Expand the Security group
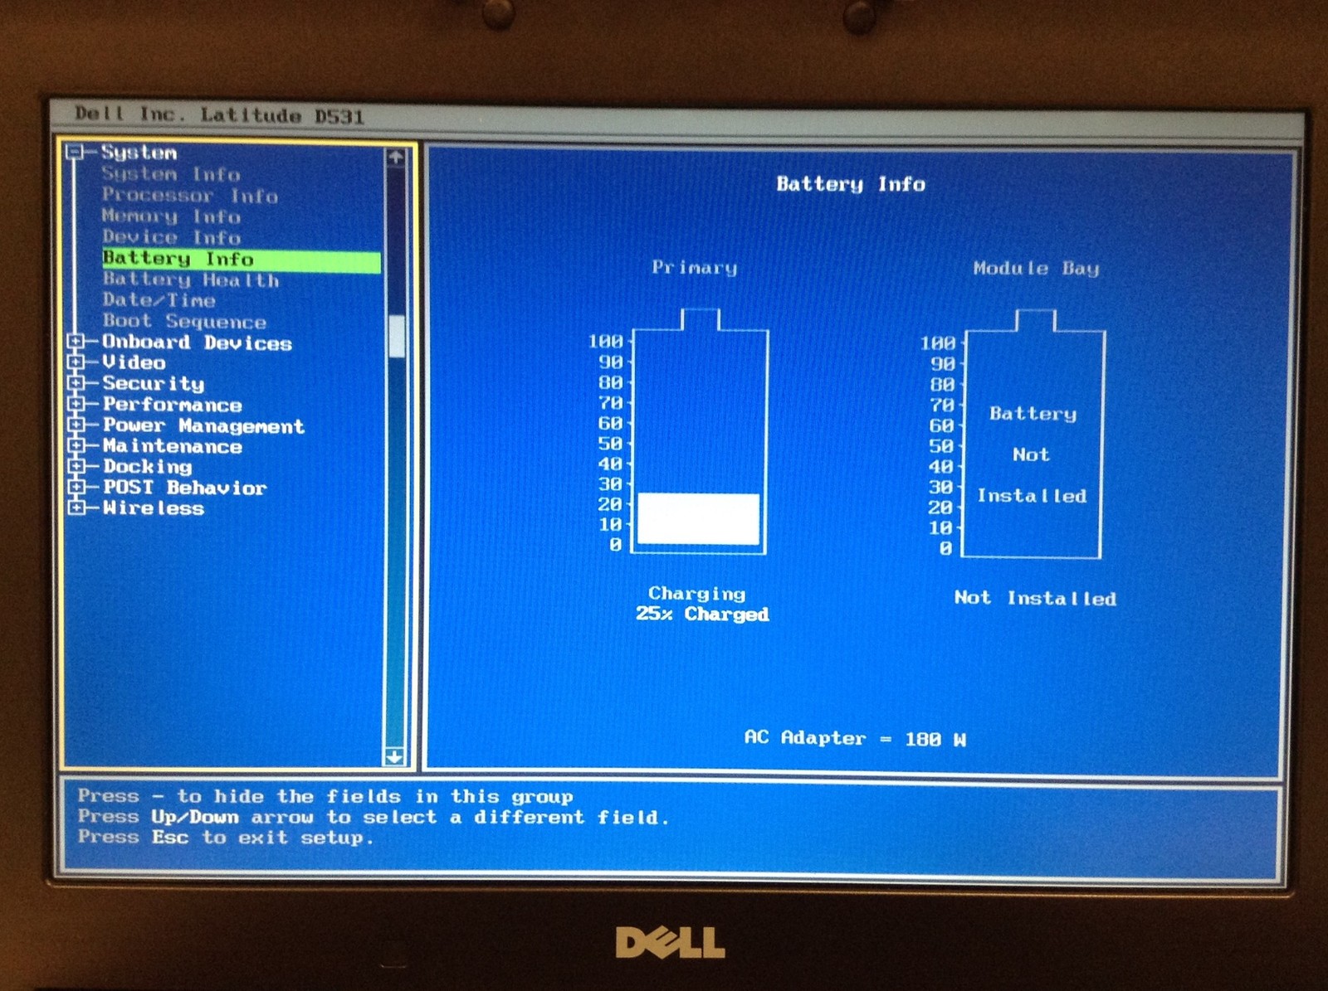The height and width of the screenshot is (991, 1328). (76, 383)
